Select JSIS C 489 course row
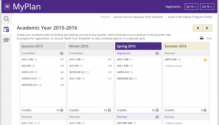Image resolution: width=219 pixels, height=125 pixels. tap(91, 79)
